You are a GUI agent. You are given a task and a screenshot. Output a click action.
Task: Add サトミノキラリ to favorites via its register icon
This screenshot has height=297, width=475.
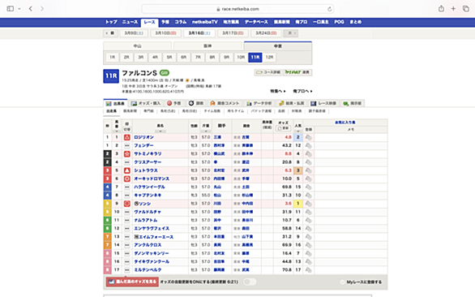308,154
